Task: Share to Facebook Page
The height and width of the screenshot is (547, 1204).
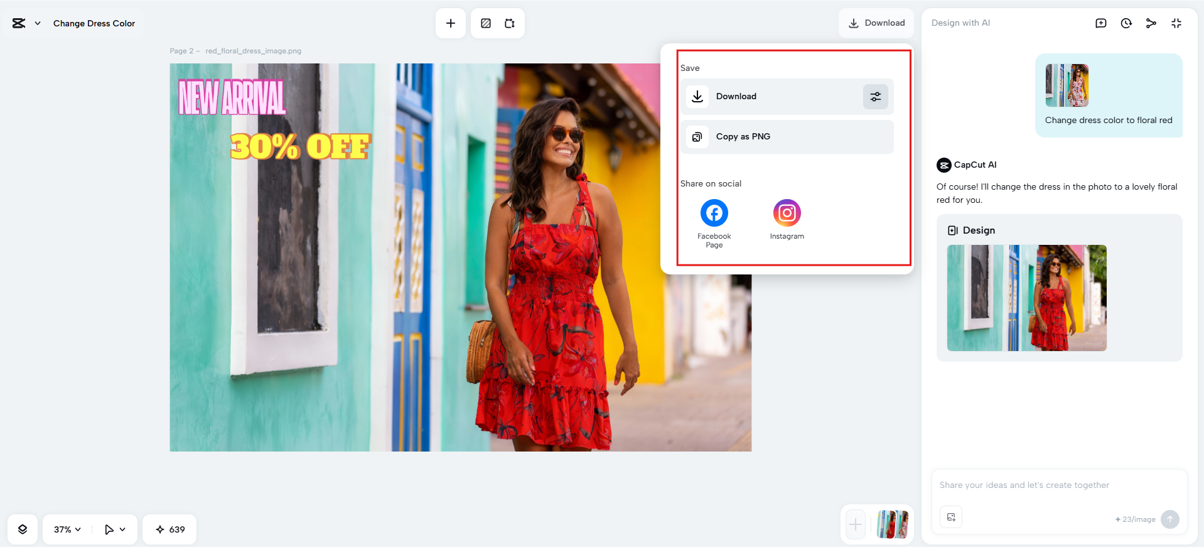Action: (714, 224)
